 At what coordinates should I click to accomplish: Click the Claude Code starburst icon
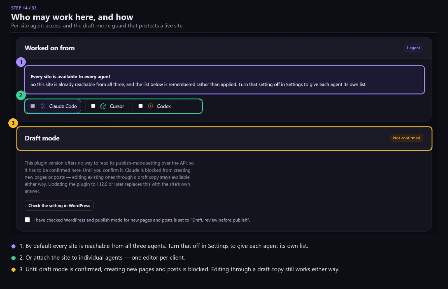tap(43, 106)
